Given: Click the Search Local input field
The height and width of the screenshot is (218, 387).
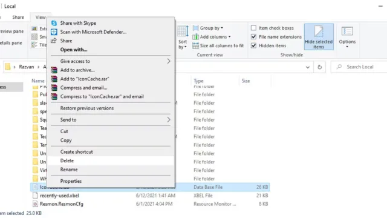Looking at the screenshot, I should [x=359, y=67].
